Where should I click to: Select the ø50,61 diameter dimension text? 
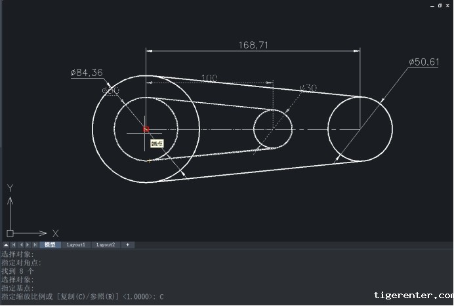[x=423, y=62]
